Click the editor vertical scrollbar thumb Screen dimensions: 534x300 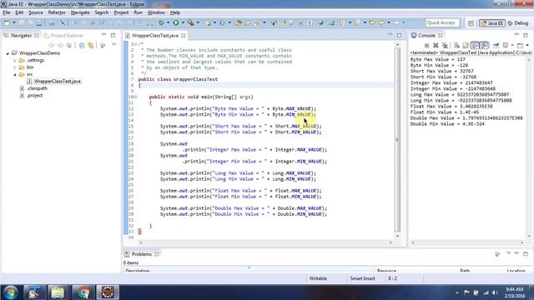point(397,139)
